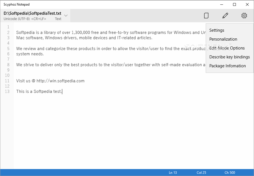Image resolution: width=254 pixels, height=176 pixels.
Task: Click the Unicode (UTF-8) encoding label
Action: [x=16, y=19]
